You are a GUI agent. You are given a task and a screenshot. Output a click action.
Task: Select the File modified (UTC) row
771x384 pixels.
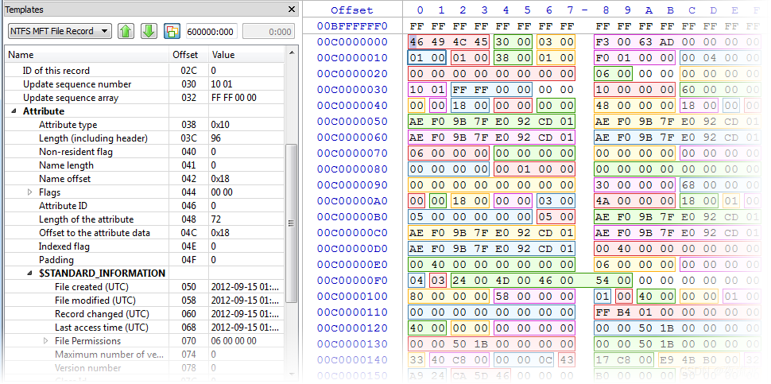pyautogui.click(x=145, y=301)
